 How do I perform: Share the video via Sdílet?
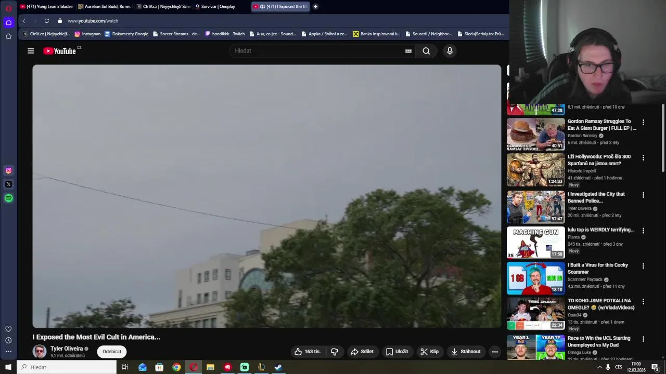click(362, 352)
